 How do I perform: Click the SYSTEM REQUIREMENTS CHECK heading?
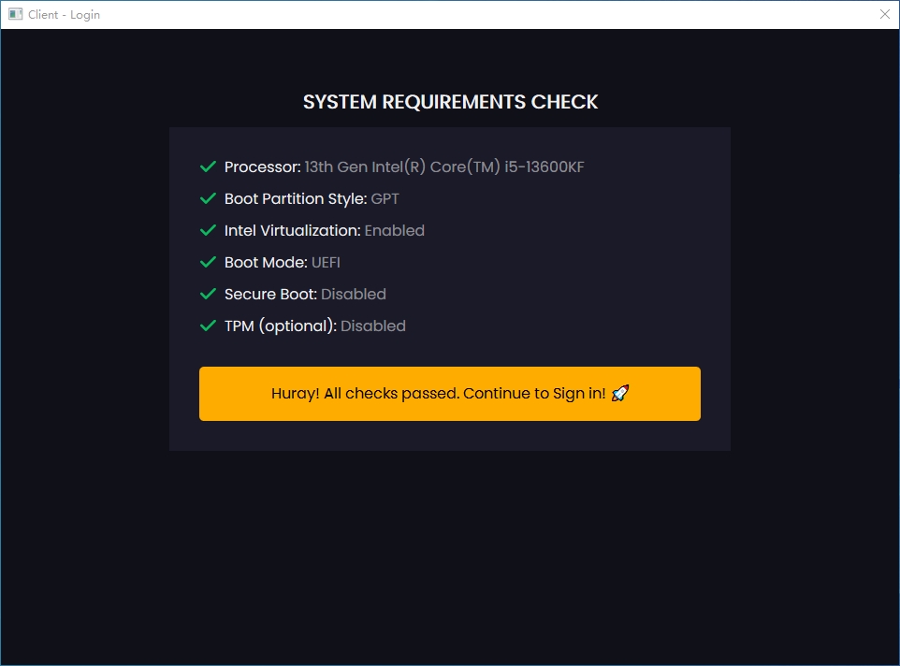(450, 102)
